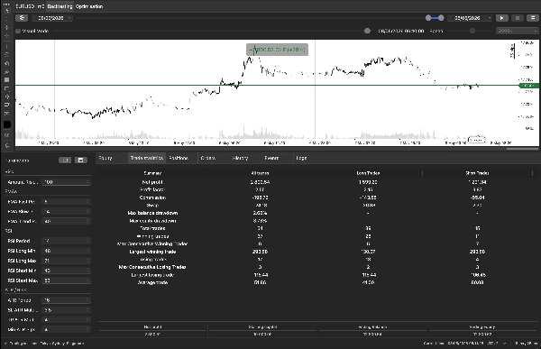541x349 pixels.
Task: Click the first icon button beside Parameters header
Action: tap(65, 161)
